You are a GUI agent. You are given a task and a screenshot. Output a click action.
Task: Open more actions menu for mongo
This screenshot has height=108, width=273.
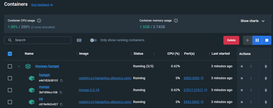tap(251, 90)
